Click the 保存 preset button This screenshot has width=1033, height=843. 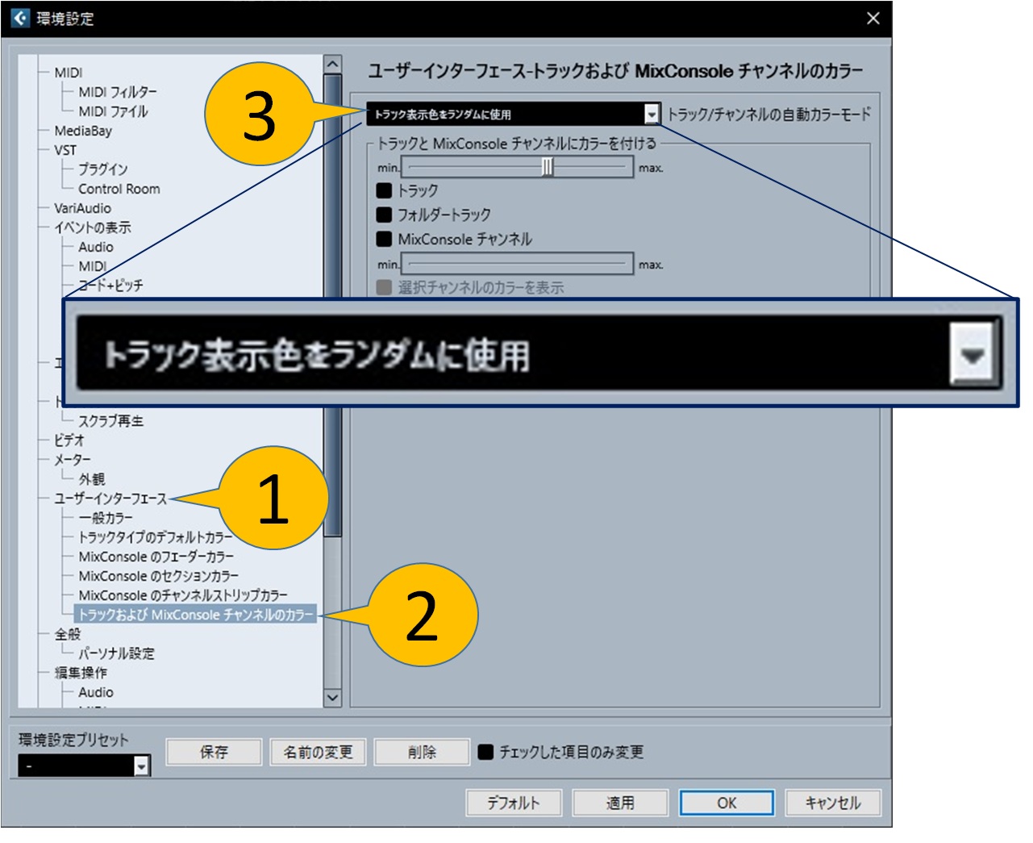point(214,752)
